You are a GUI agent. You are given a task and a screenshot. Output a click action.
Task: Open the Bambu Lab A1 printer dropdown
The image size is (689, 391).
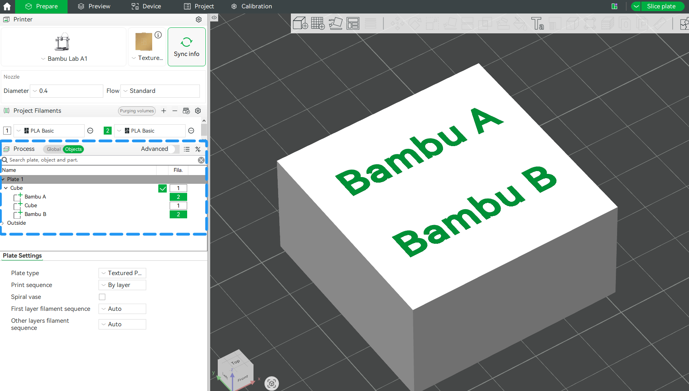64,59
